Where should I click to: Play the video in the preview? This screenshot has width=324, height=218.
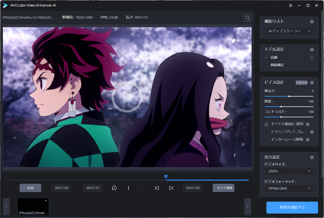coord(127,97)
